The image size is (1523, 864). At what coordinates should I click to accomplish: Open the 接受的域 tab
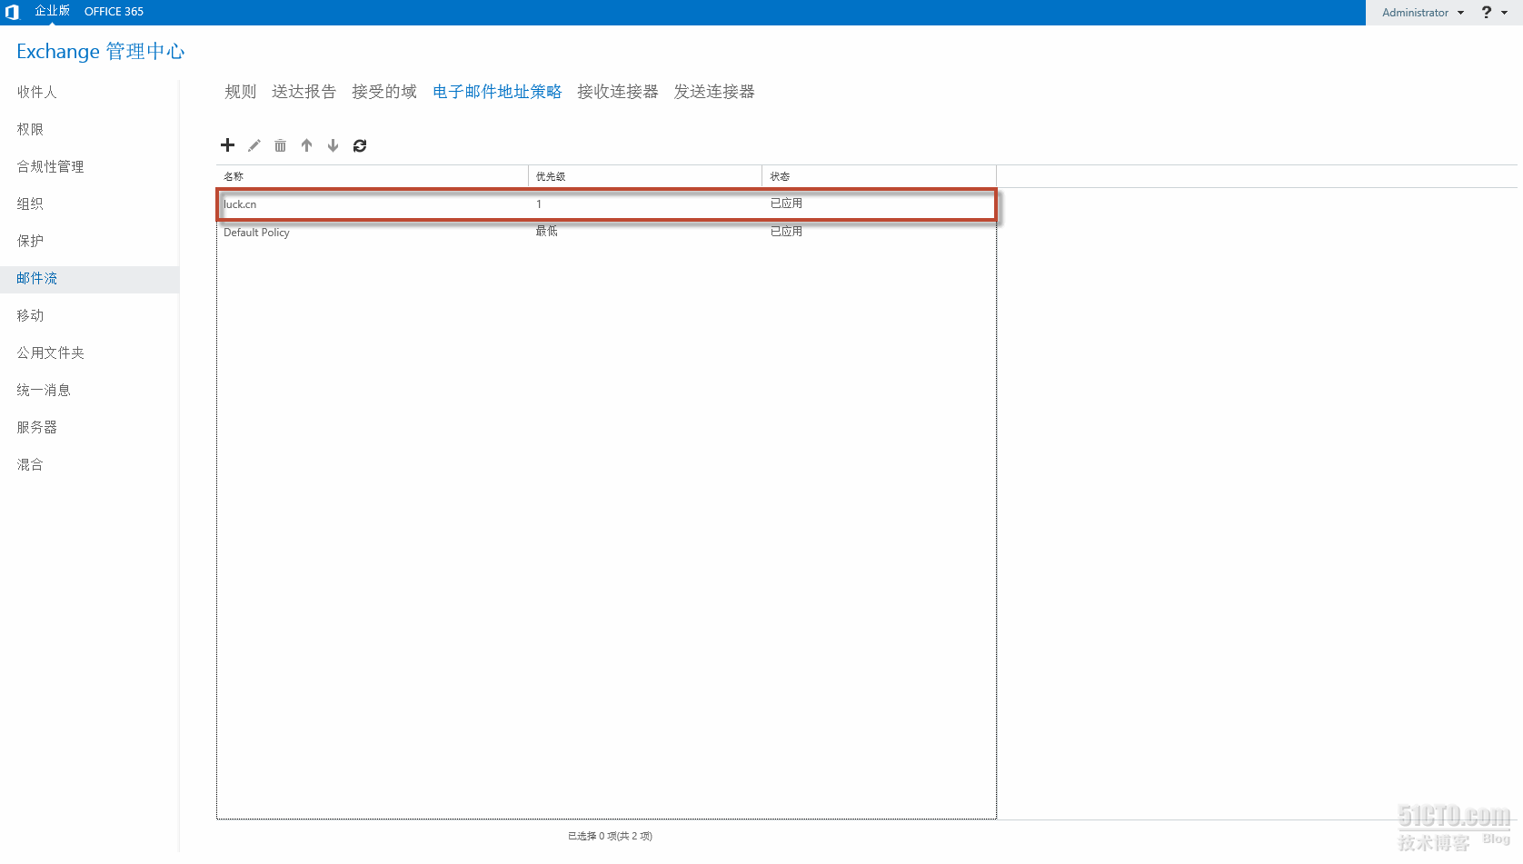[384, 92]
